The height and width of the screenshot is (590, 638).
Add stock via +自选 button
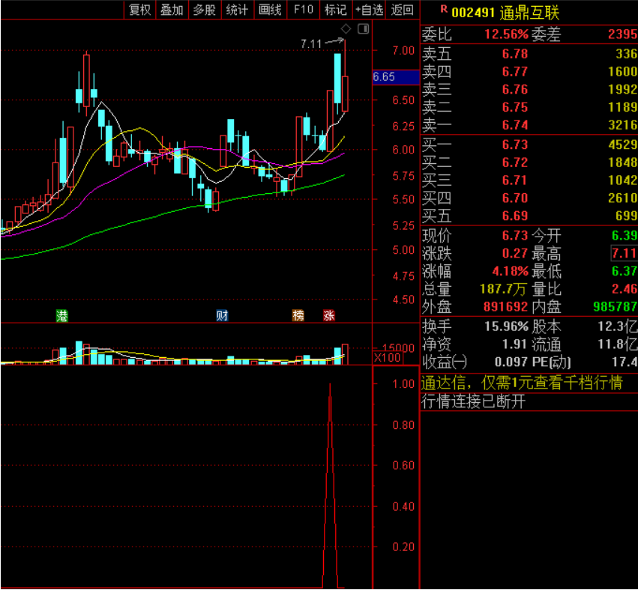point(370,10)
